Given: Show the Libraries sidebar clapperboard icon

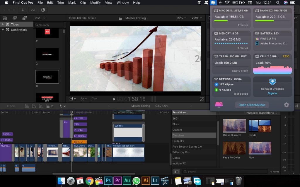Looking at the screenshot, I should (x=6, y=18).
